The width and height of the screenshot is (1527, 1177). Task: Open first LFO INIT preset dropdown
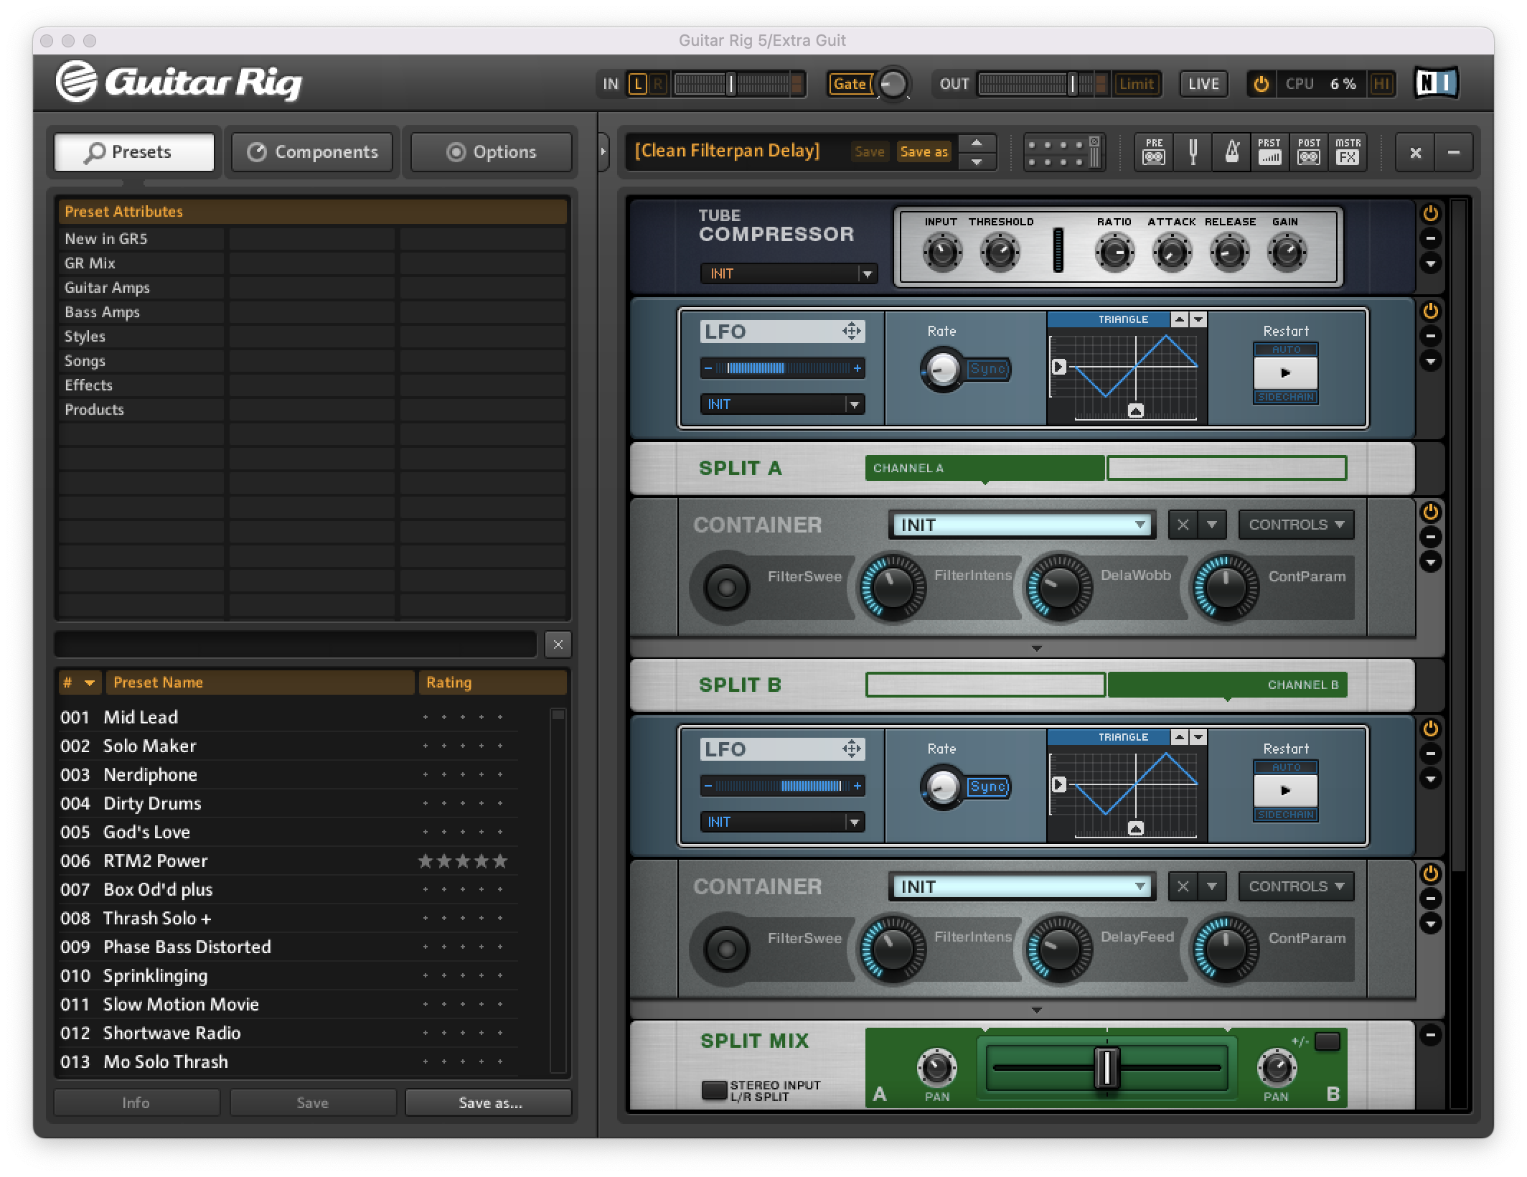pos(782,404)
